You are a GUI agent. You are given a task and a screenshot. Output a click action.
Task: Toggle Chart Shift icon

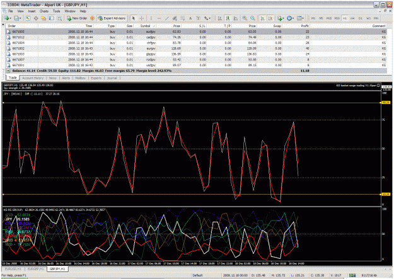coord(270,18)
